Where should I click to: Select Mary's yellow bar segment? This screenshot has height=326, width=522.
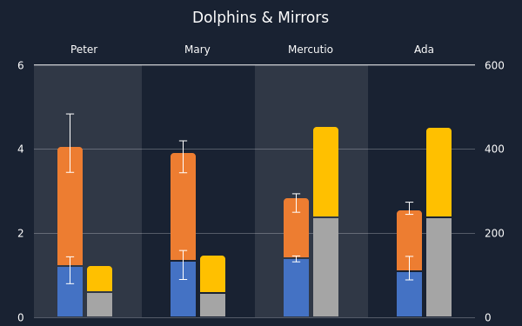pos(213,274)
